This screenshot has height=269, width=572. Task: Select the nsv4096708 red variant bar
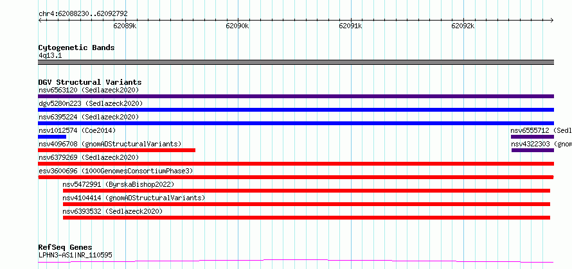coord(117,150)
